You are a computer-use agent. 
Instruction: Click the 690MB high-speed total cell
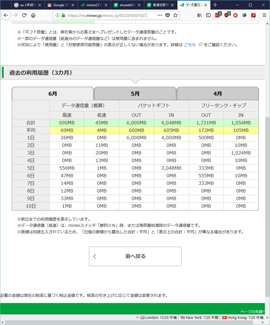[67, 123]
